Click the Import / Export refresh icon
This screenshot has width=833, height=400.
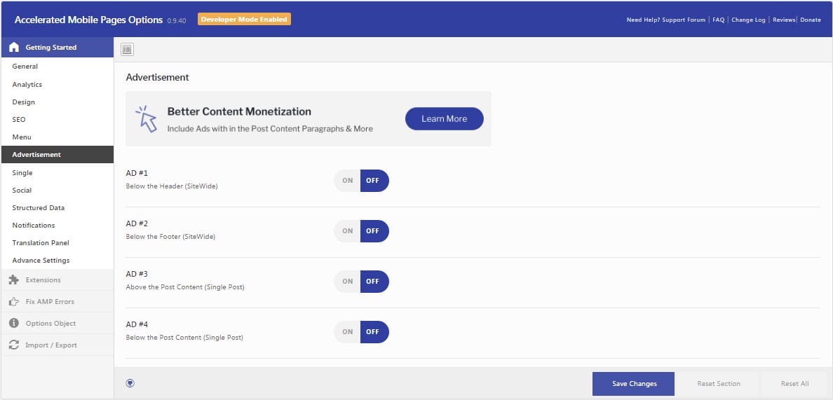[13, 345]
